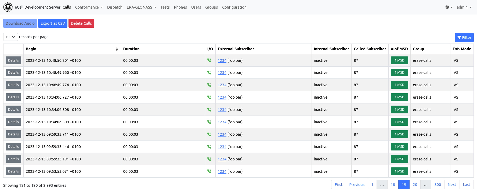This screenshot has width=477, height=194.
Task: Go to the Dispatch page
Action: (115, 7)
